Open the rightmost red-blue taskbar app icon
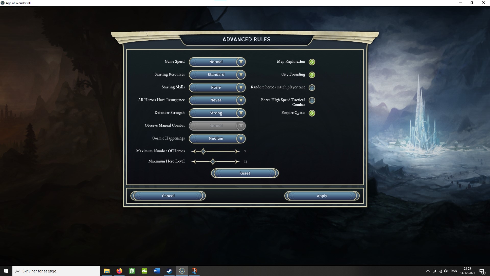490x276 pixels. coord(194,271)
